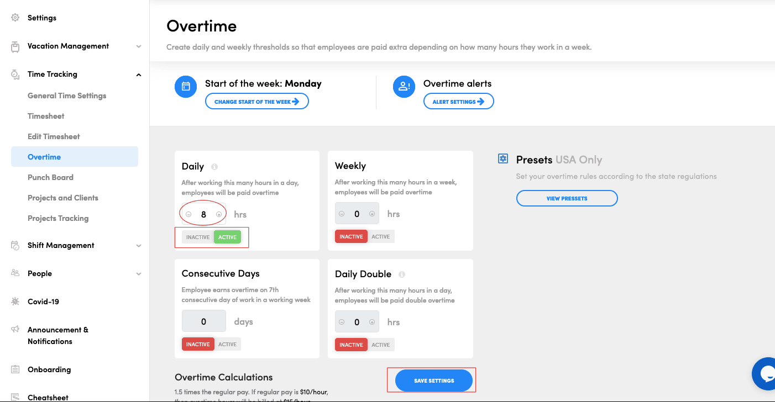
Task: Open the chat bubble in bottom-right corner
Action: pos(766,374)
